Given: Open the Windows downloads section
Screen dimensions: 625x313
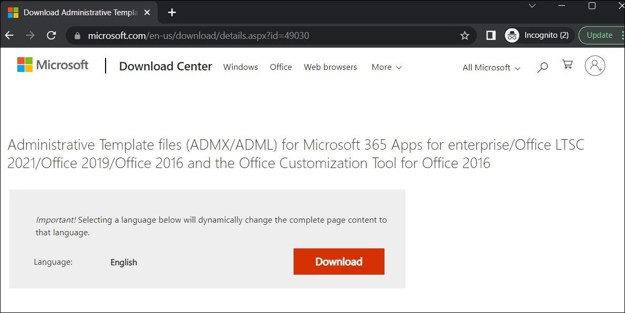Looking at the screenshot, I should pos(241,67).
